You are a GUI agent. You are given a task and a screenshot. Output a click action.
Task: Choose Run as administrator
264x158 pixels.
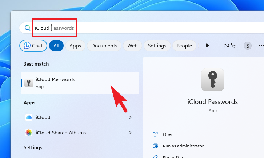(x=183, y=146)
